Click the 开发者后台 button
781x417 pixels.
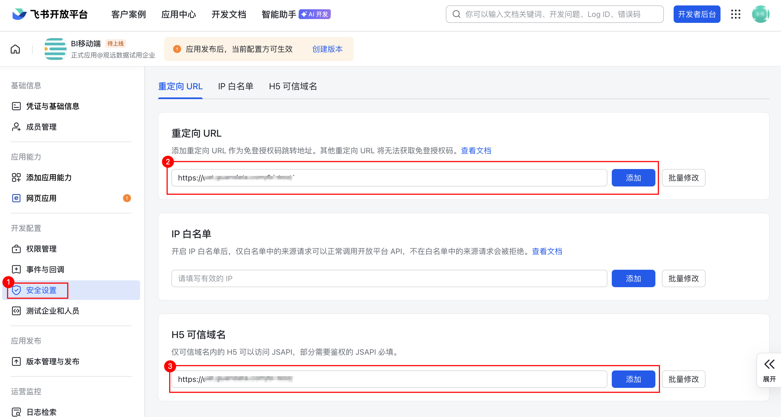pos(697,14)
